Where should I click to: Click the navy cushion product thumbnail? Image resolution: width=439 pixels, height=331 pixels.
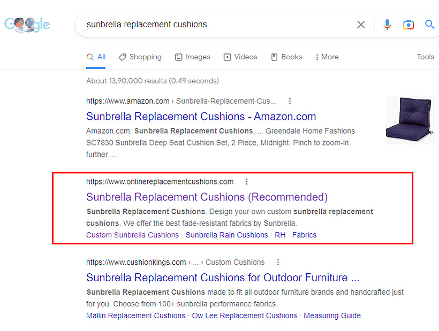(410, 120)
